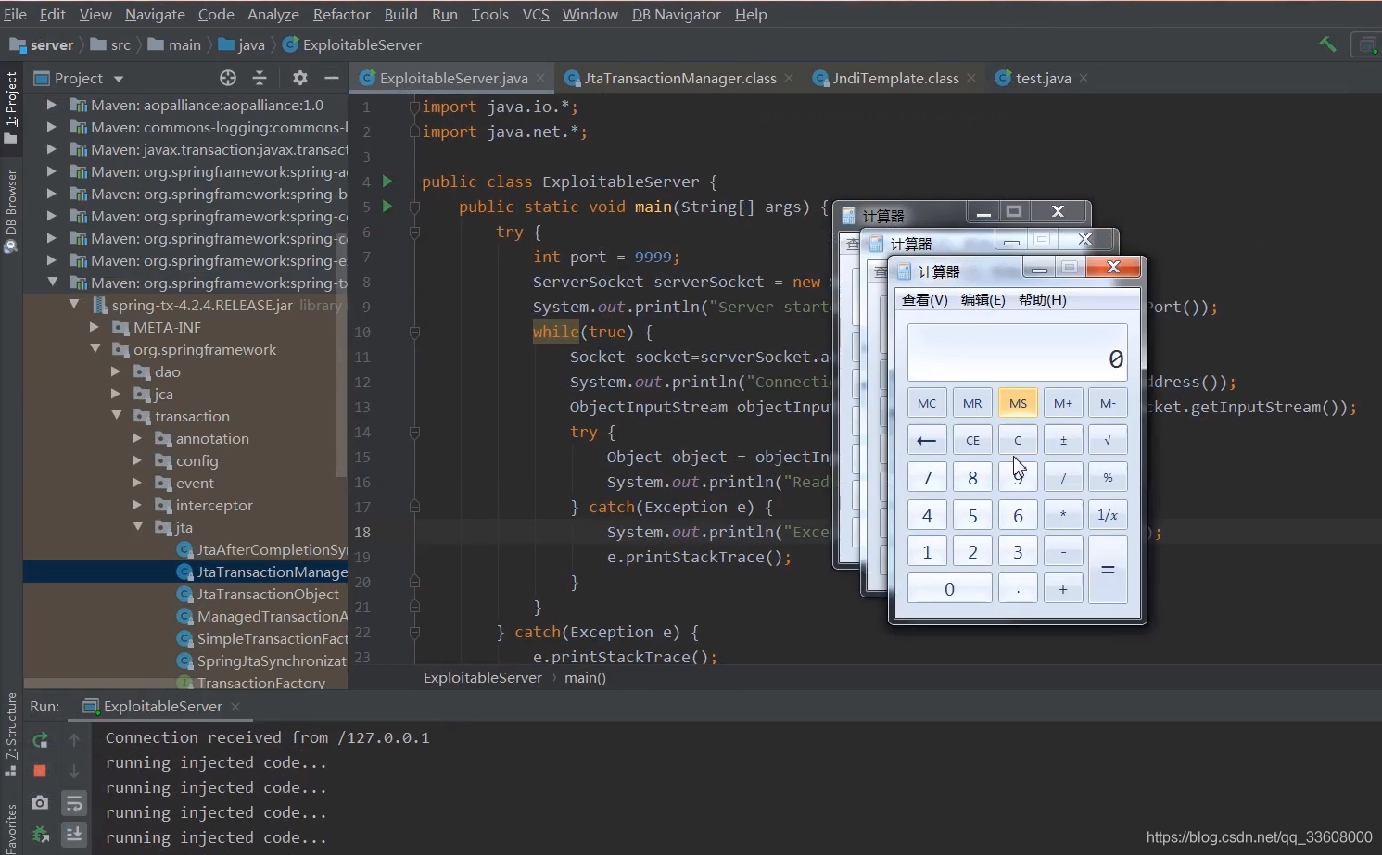The image size is (1382, 855).
Task: Select SimpleTransactionFactory class in tree
Action: pyautogui.click(x=262, y=638)
